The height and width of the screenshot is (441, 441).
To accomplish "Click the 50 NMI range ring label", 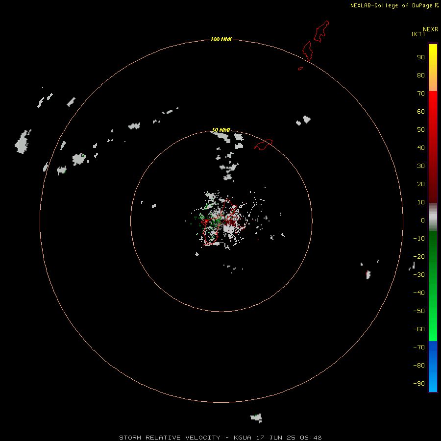I will (x=221, y=130).
